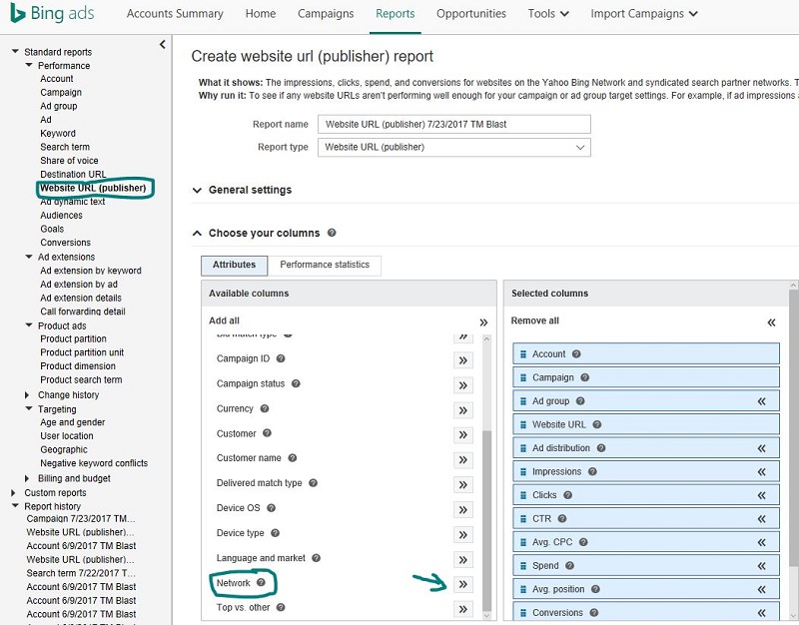
Task: Remove the CTR selected column
Action: 761,519
